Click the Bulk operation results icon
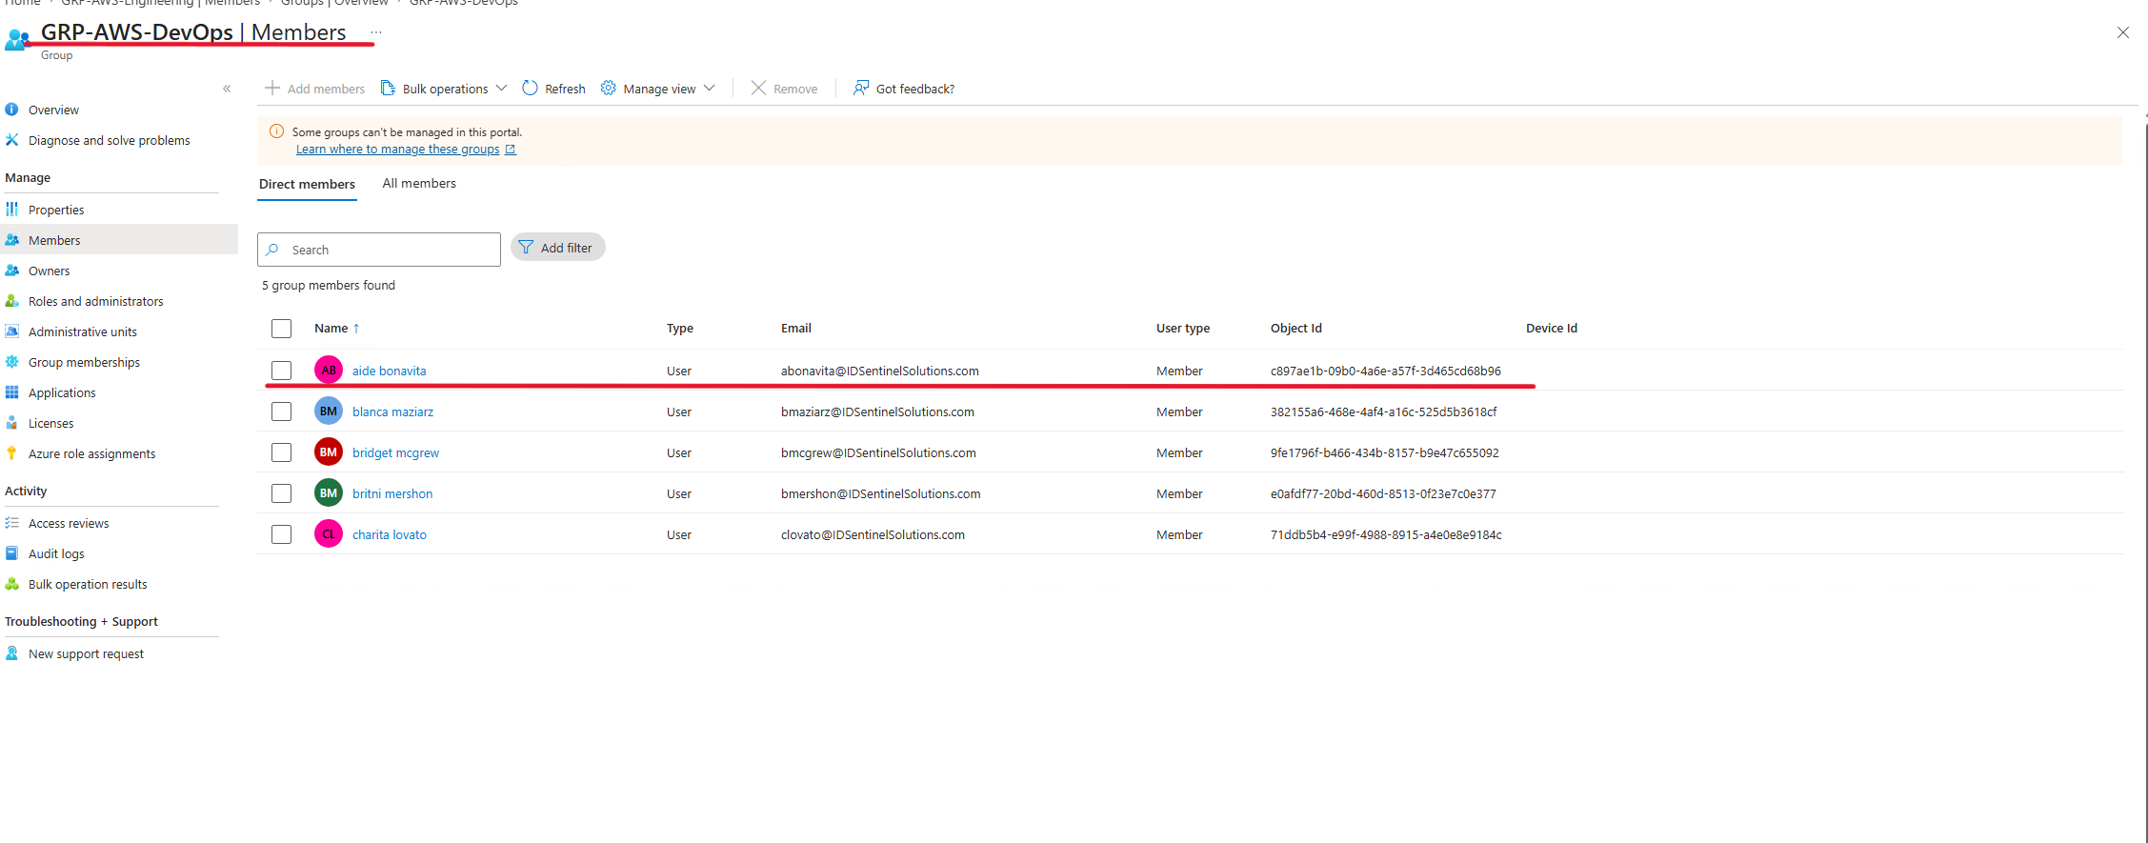Screen dimensions: 2148x843 [11, 584]
